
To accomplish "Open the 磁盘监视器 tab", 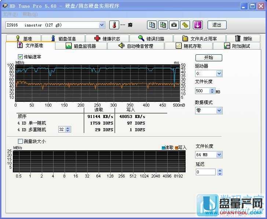I will click(x=81, y=46).
